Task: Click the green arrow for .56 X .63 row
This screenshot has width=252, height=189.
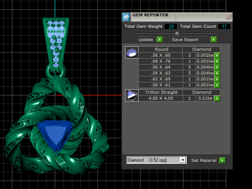Action: (x=217, y=73)
